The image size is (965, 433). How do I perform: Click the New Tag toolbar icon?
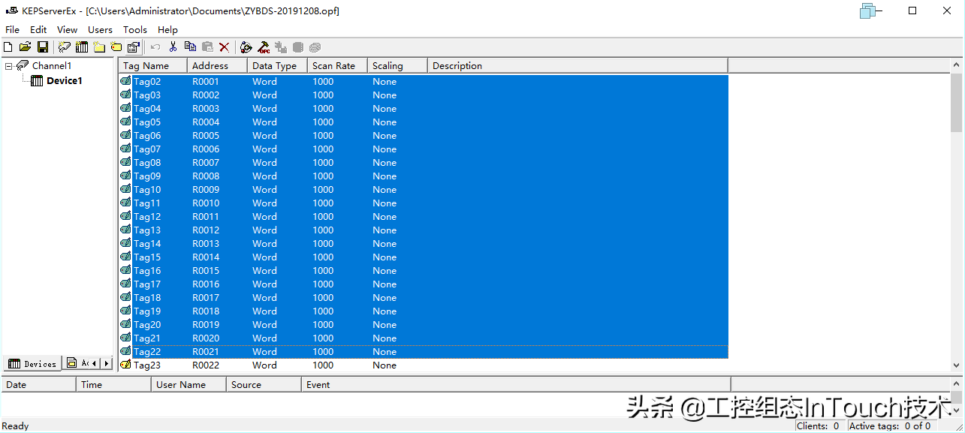[116, 47]
